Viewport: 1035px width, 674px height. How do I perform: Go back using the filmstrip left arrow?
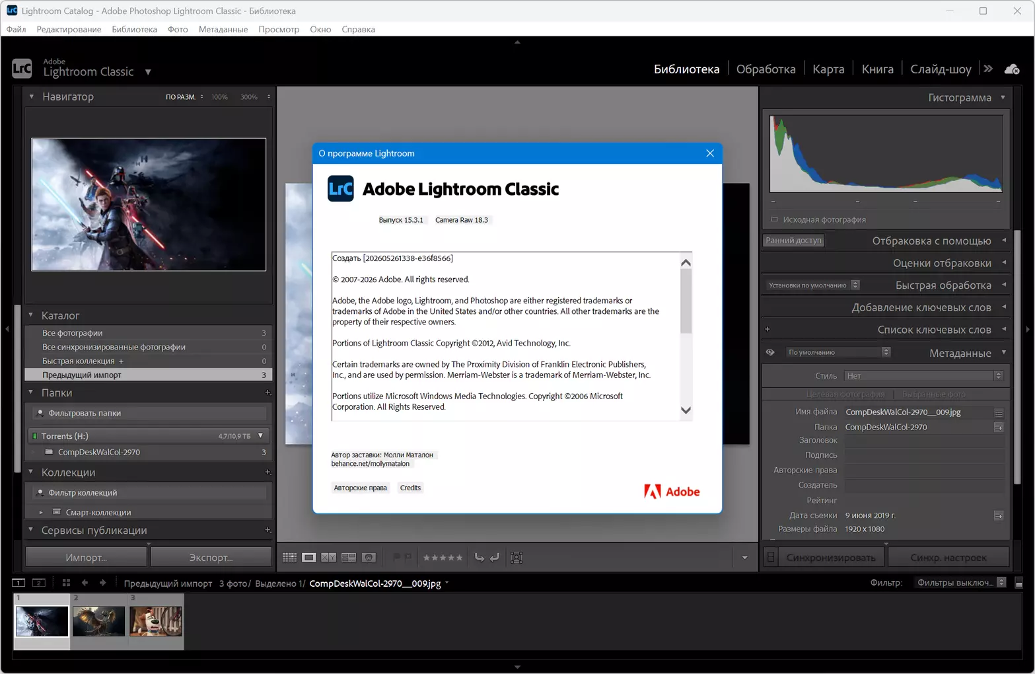pyautogui.click(x=85, y=583)
